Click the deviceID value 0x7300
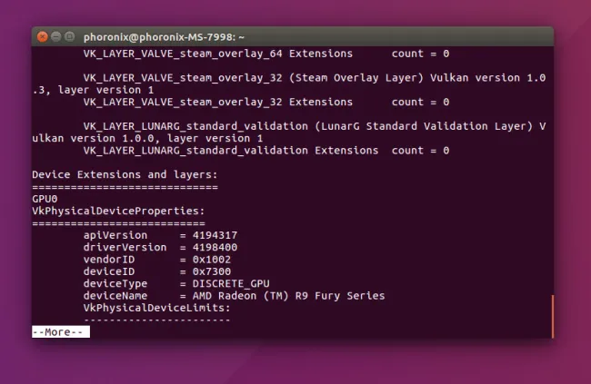Screen dimensions: 591x384 (212, 271)
